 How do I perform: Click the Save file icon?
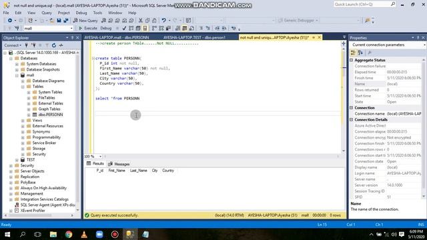tap(59, 21)
